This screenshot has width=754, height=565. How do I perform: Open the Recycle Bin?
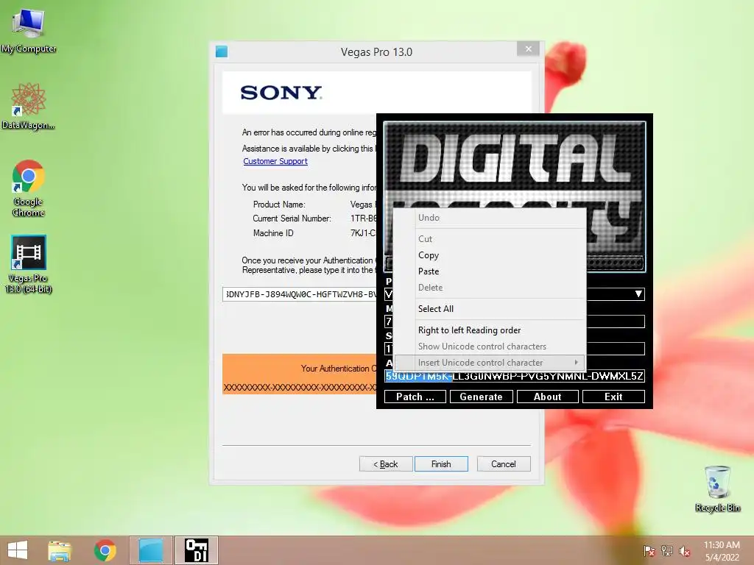[717, 488]
